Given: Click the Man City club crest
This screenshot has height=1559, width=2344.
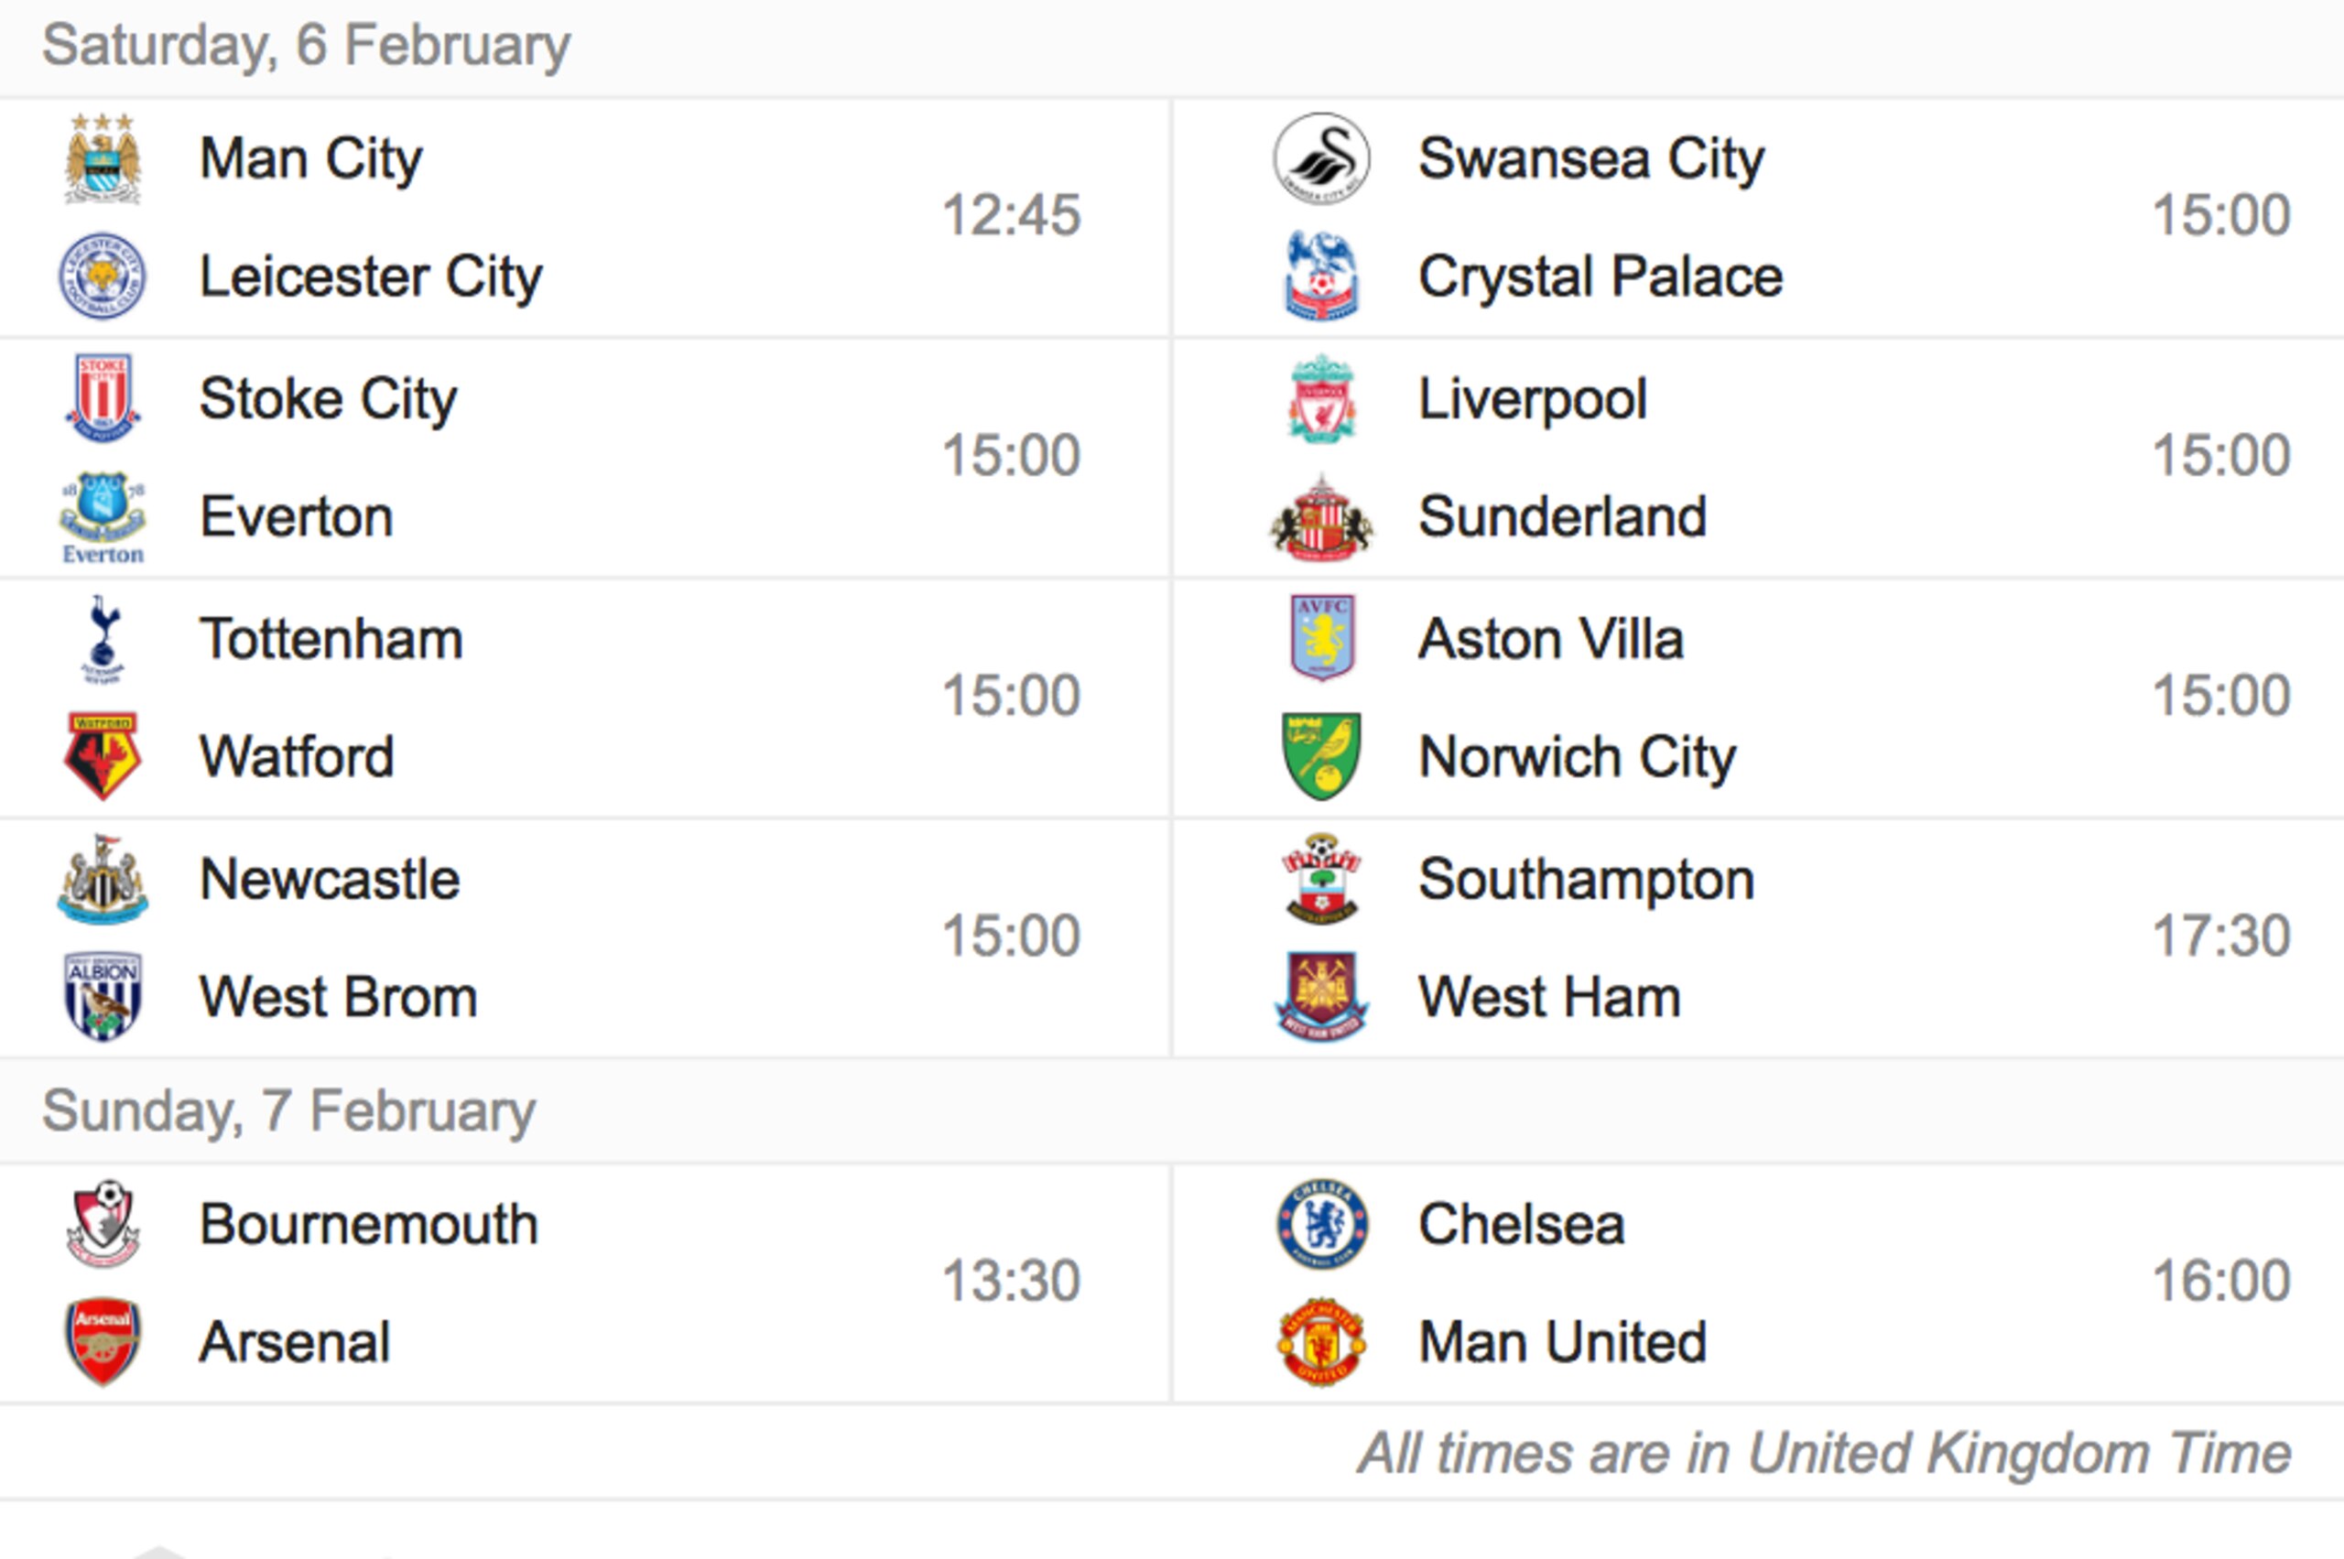Looking at the screenshot, I should 103,158.
